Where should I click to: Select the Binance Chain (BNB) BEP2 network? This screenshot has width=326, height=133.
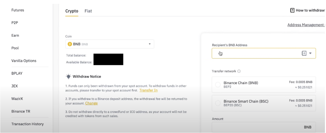pyautogui.click(x=218, y=85)
